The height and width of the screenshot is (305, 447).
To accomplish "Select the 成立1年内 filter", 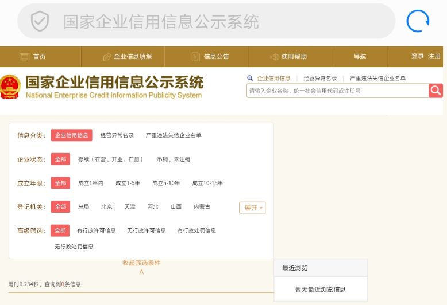I will pos(91,183).
